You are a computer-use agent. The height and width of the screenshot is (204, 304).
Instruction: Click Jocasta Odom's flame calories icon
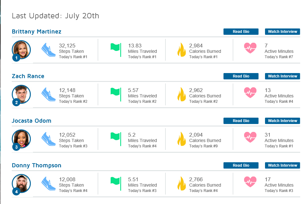181,139
